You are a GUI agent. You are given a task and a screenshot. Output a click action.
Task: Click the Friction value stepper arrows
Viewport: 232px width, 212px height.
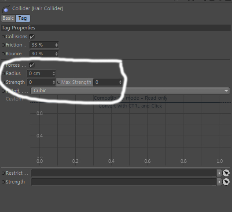pos(56,45)
